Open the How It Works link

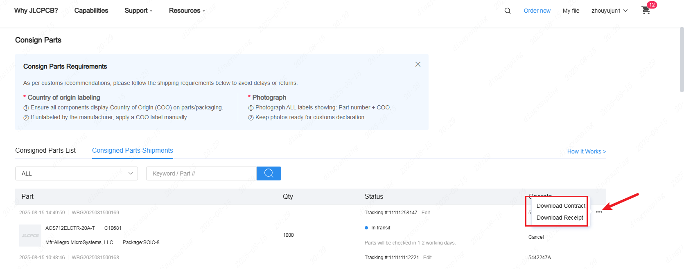click(587, 151)
